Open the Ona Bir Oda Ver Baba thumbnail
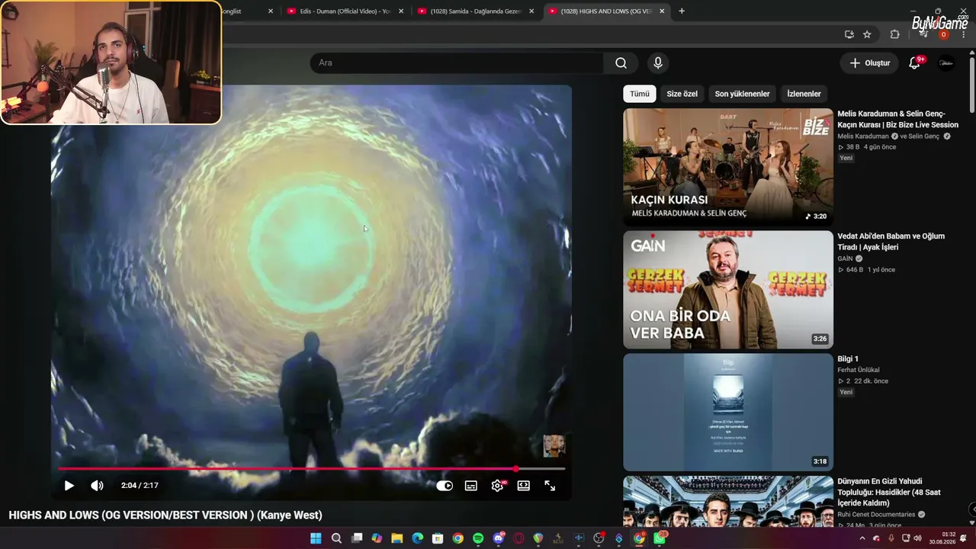 (728, 290)
